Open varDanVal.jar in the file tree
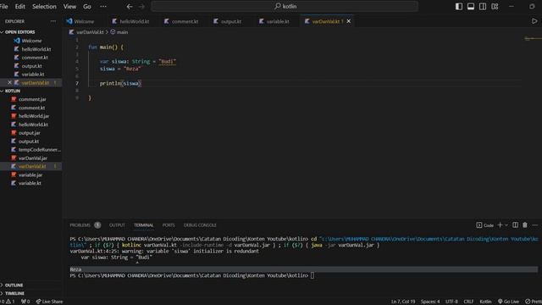The image size is (542, 305). point(33,158)
